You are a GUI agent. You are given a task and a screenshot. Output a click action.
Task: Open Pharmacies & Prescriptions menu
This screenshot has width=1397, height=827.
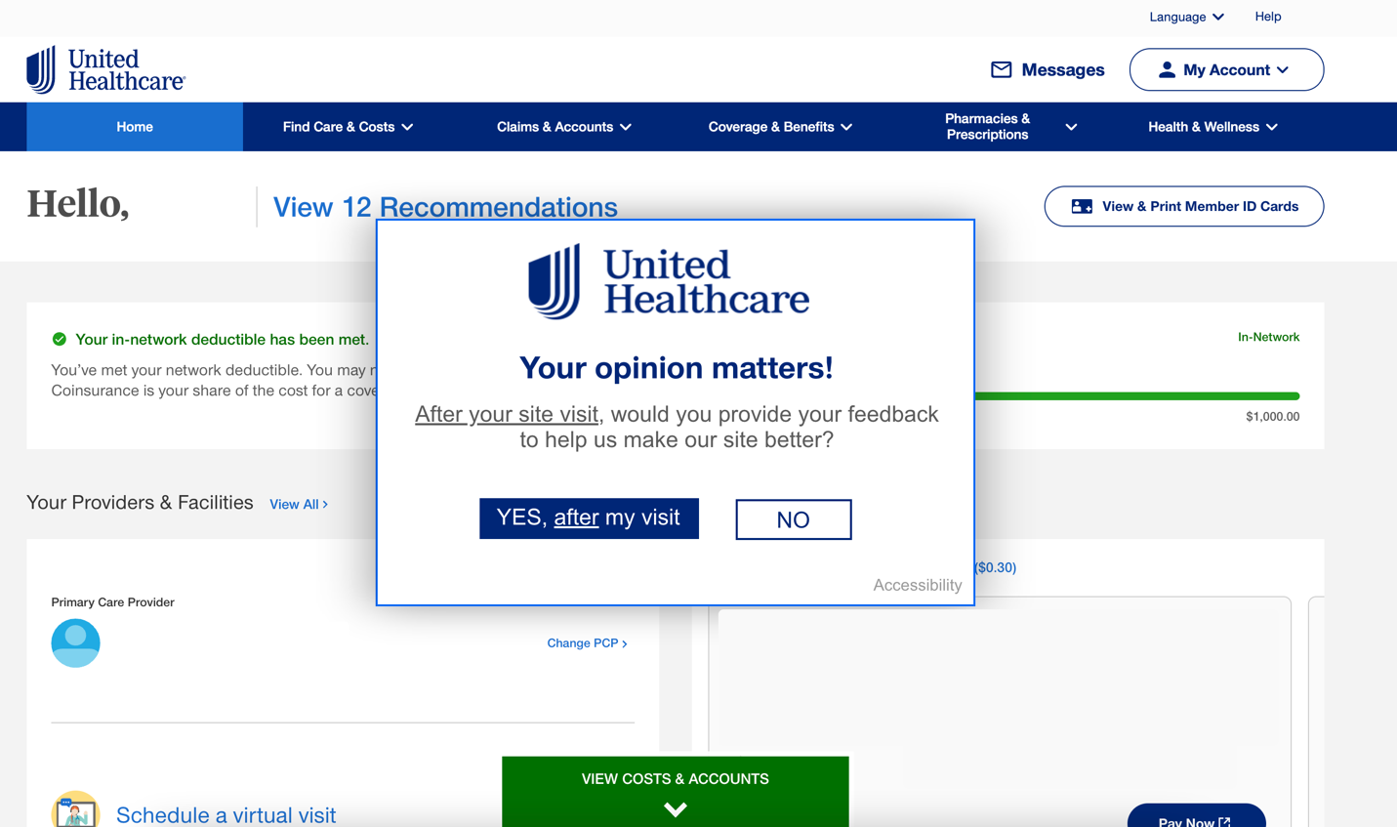1009,127
